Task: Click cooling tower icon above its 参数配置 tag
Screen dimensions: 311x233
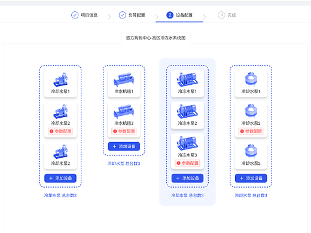Action: 251,111
